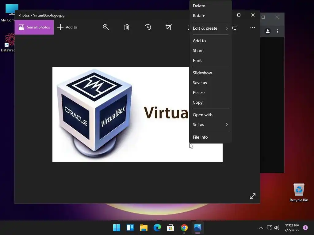Maximize the Photos window
This screenshot has height=235, width=314.
239,15
